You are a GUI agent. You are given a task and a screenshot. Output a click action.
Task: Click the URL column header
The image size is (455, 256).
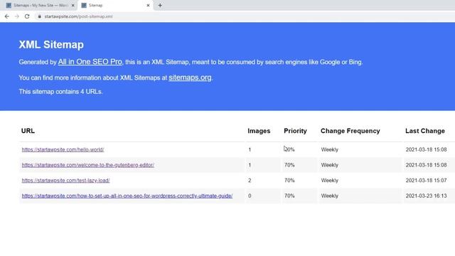pos(28,131)
